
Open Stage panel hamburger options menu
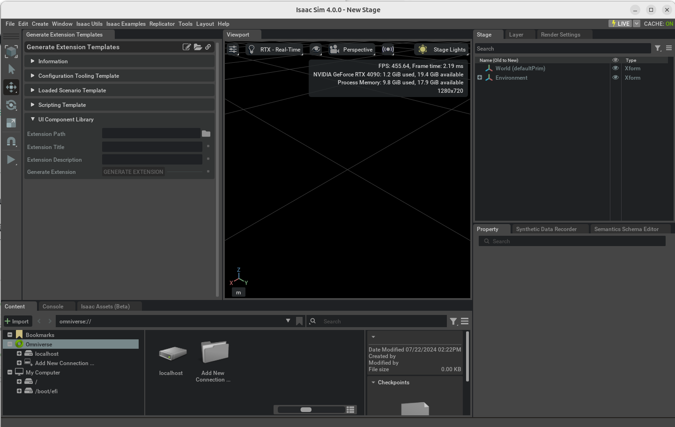669,48
